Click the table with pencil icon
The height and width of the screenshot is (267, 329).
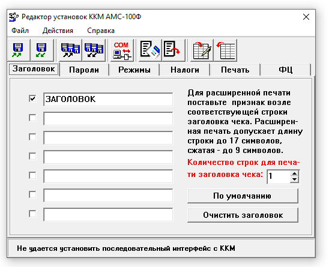point(202,50)
